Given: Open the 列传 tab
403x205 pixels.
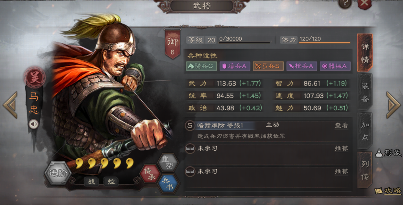Looking at the screenshot, I should click(365, 170).
